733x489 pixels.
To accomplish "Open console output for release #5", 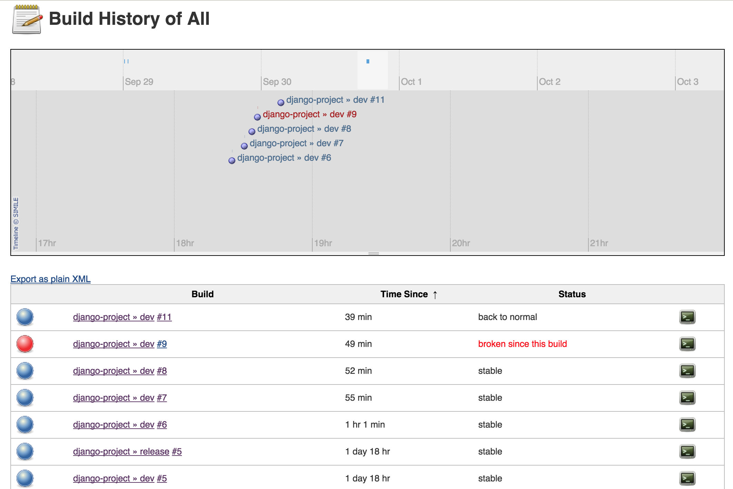I will (x=687, y=451).
